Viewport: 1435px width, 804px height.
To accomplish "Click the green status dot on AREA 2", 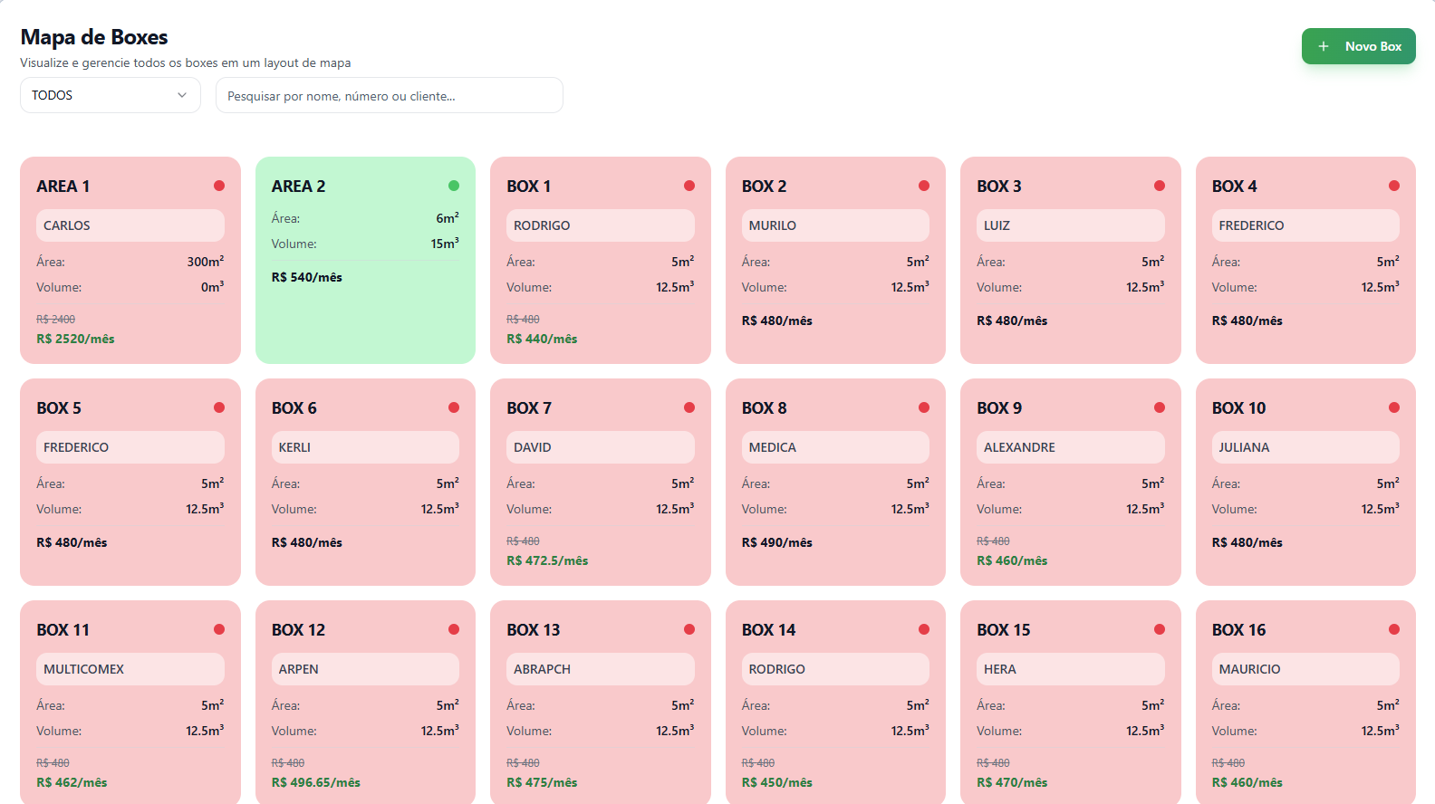I will point(454,186).
